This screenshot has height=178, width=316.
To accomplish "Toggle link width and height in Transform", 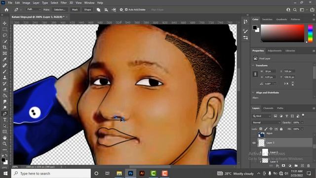I will coord(255,74).
